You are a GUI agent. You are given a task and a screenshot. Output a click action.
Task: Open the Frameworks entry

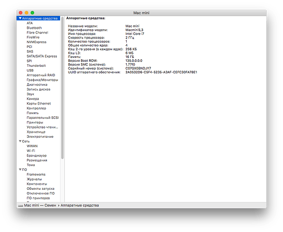tap(36, 174)
